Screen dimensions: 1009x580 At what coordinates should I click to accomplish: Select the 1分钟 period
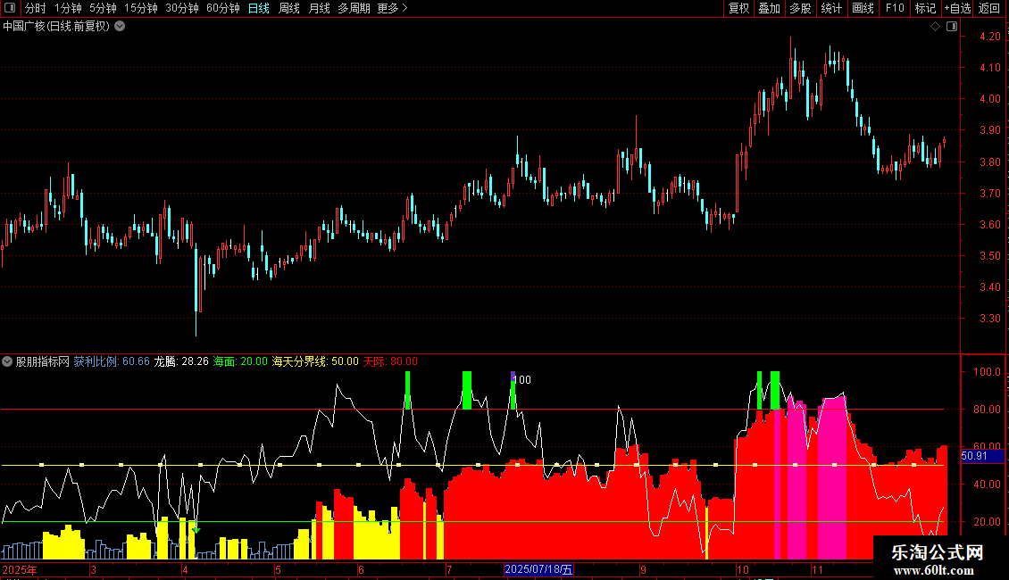[68, 8]
